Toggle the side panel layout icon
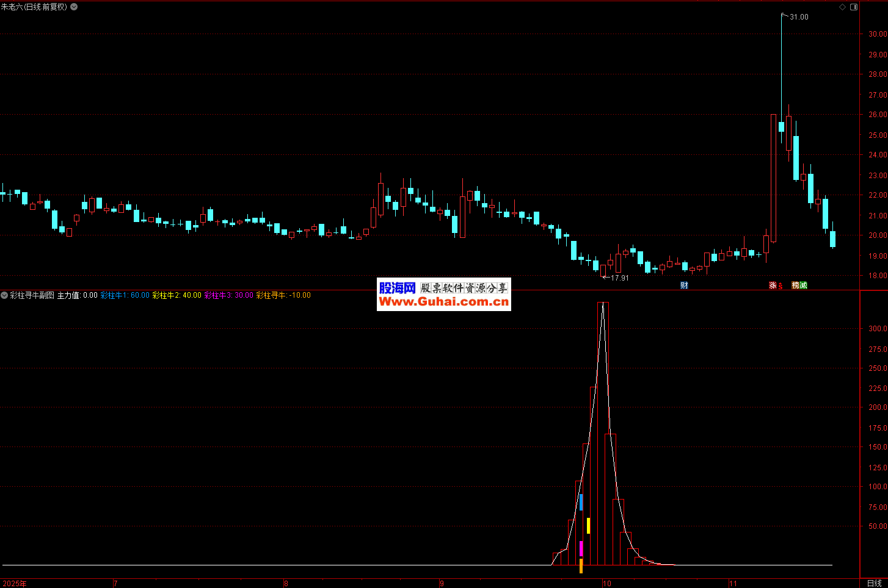 pos(854,7)
